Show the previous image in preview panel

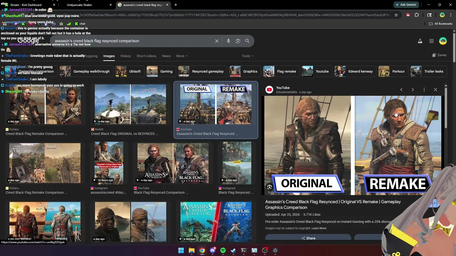(x=401, y=90)
